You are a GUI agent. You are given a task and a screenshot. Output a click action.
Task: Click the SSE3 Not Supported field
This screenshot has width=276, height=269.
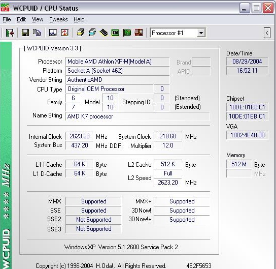click(93, 229)
